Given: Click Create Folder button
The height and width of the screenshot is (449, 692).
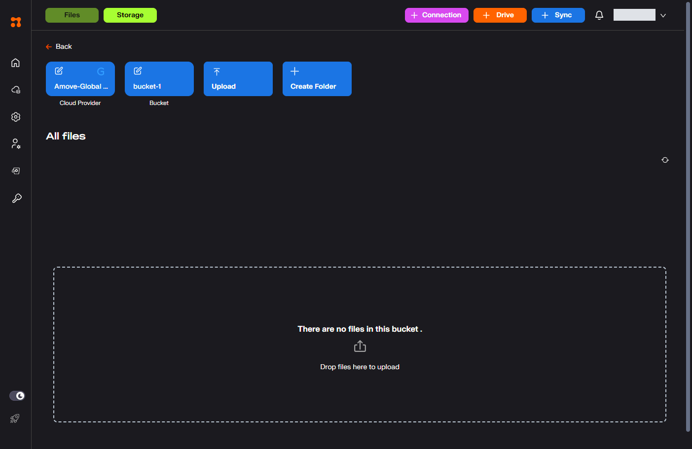Looking at the screenshot, I should tap(317, 79).
